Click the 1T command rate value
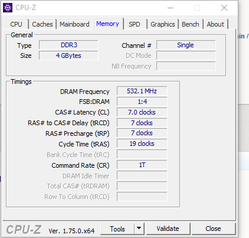 click(142, 165)
